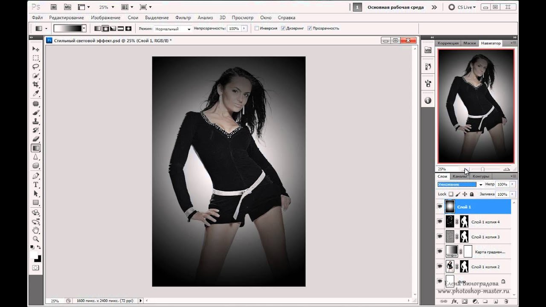Expand the layer blend mode Умножение dropdown

[x=480, y=185]
